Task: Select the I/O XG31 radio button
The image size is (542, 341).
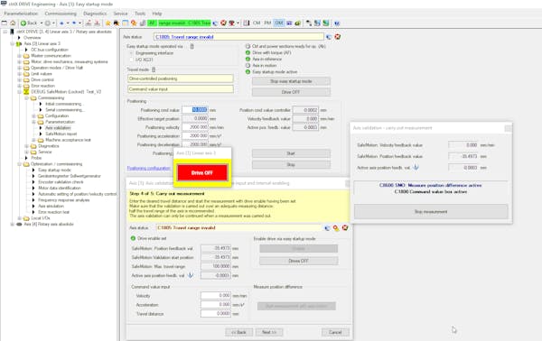Action: (x=131, y=60)
